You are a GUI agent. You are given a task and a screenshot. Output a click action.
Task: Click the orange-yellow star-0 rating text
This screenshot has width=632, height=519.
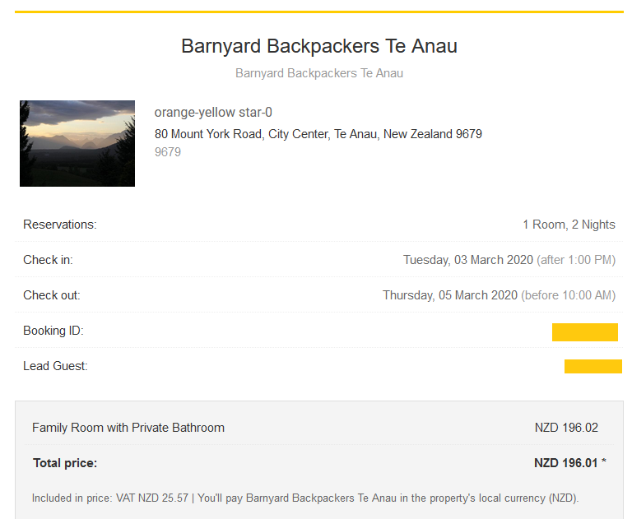click(x=213, y=113)
